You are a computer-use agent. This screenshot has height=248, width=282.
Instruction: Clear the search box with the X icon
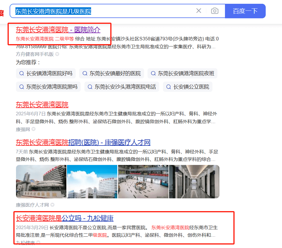199,11
